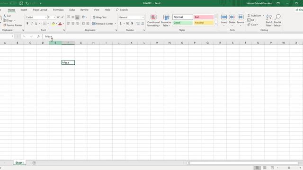The width and height of the screenshot is (303, 170).
Task: Click the Insert cells icon
Action: tap(224, 17)
